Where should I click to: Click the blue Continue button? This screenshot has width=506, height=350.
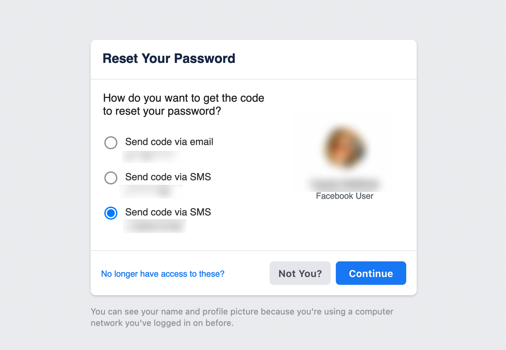(371, 273)
